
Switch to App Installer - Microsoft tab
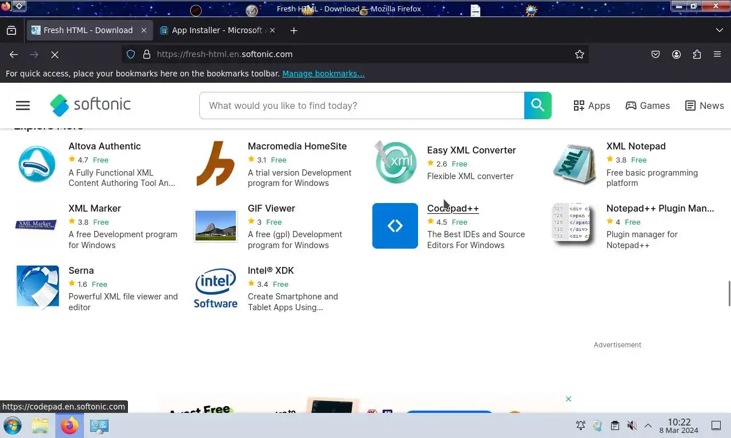coord(218,30)
